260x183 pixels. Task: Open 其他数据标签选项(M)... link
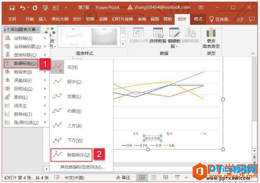82,167
